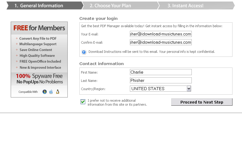Click the Linux penguin compatibility icon
Viewport: 242px width, 168px height.
click(58, 92)
